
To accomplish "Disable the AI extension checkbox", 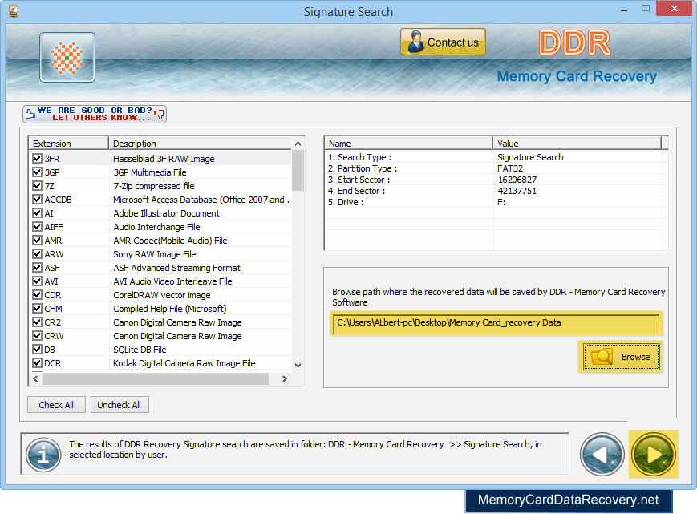I will coord(38,213).
